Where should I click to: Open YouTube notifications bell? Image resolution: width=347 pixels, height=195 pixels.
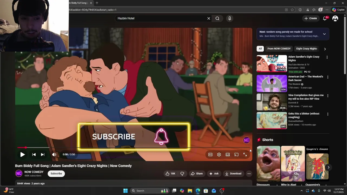[x=325, y=18]
